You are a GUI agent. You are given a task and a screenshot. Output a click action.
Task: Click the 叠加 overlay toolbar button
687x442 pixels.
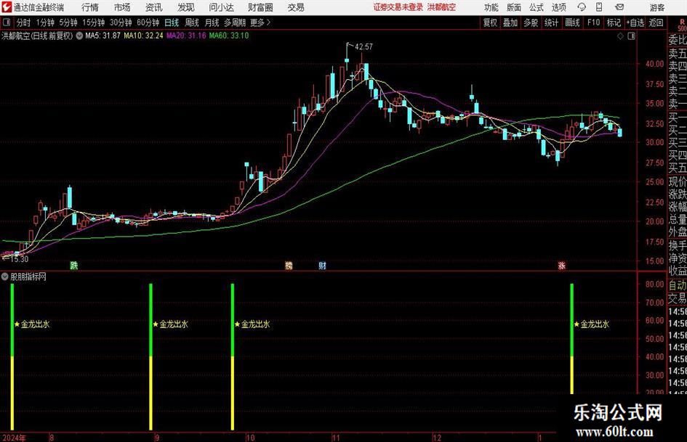(510, 22)
